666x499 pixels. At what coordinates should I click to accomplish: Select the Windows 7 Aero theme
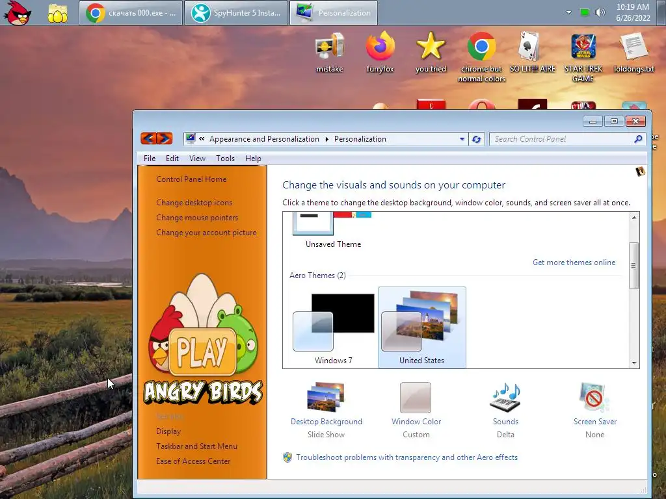tap(334, 328)
